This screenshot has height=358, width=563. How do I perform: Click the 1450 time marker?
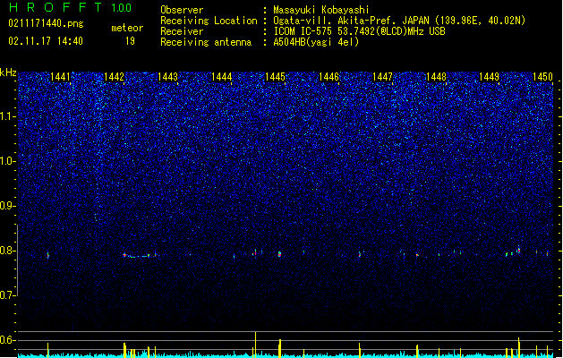[542, 77]
